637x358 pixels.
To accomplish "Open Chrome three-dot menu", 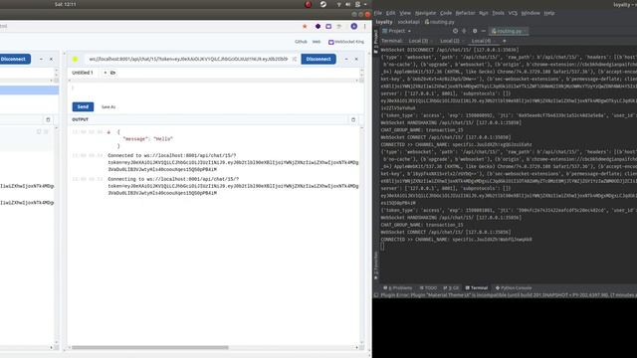I will tap(364, 27).
